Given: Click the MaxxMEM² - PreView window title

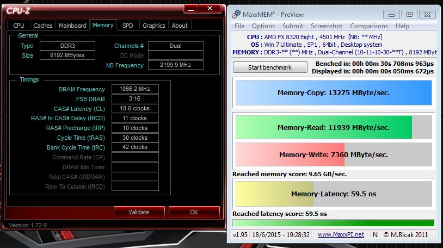Looking at the screenshot, I should click(x=273, y=14).
